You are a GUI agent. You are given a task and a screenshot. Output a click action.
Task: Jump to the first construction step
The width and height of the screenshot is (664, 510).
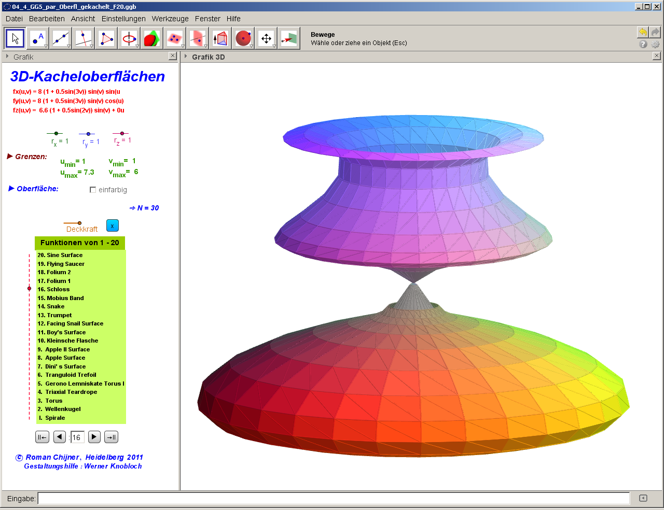(x=42, y=437)
